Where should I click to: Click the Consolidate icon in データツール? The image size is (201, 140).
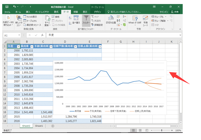[x=124, y=16]
